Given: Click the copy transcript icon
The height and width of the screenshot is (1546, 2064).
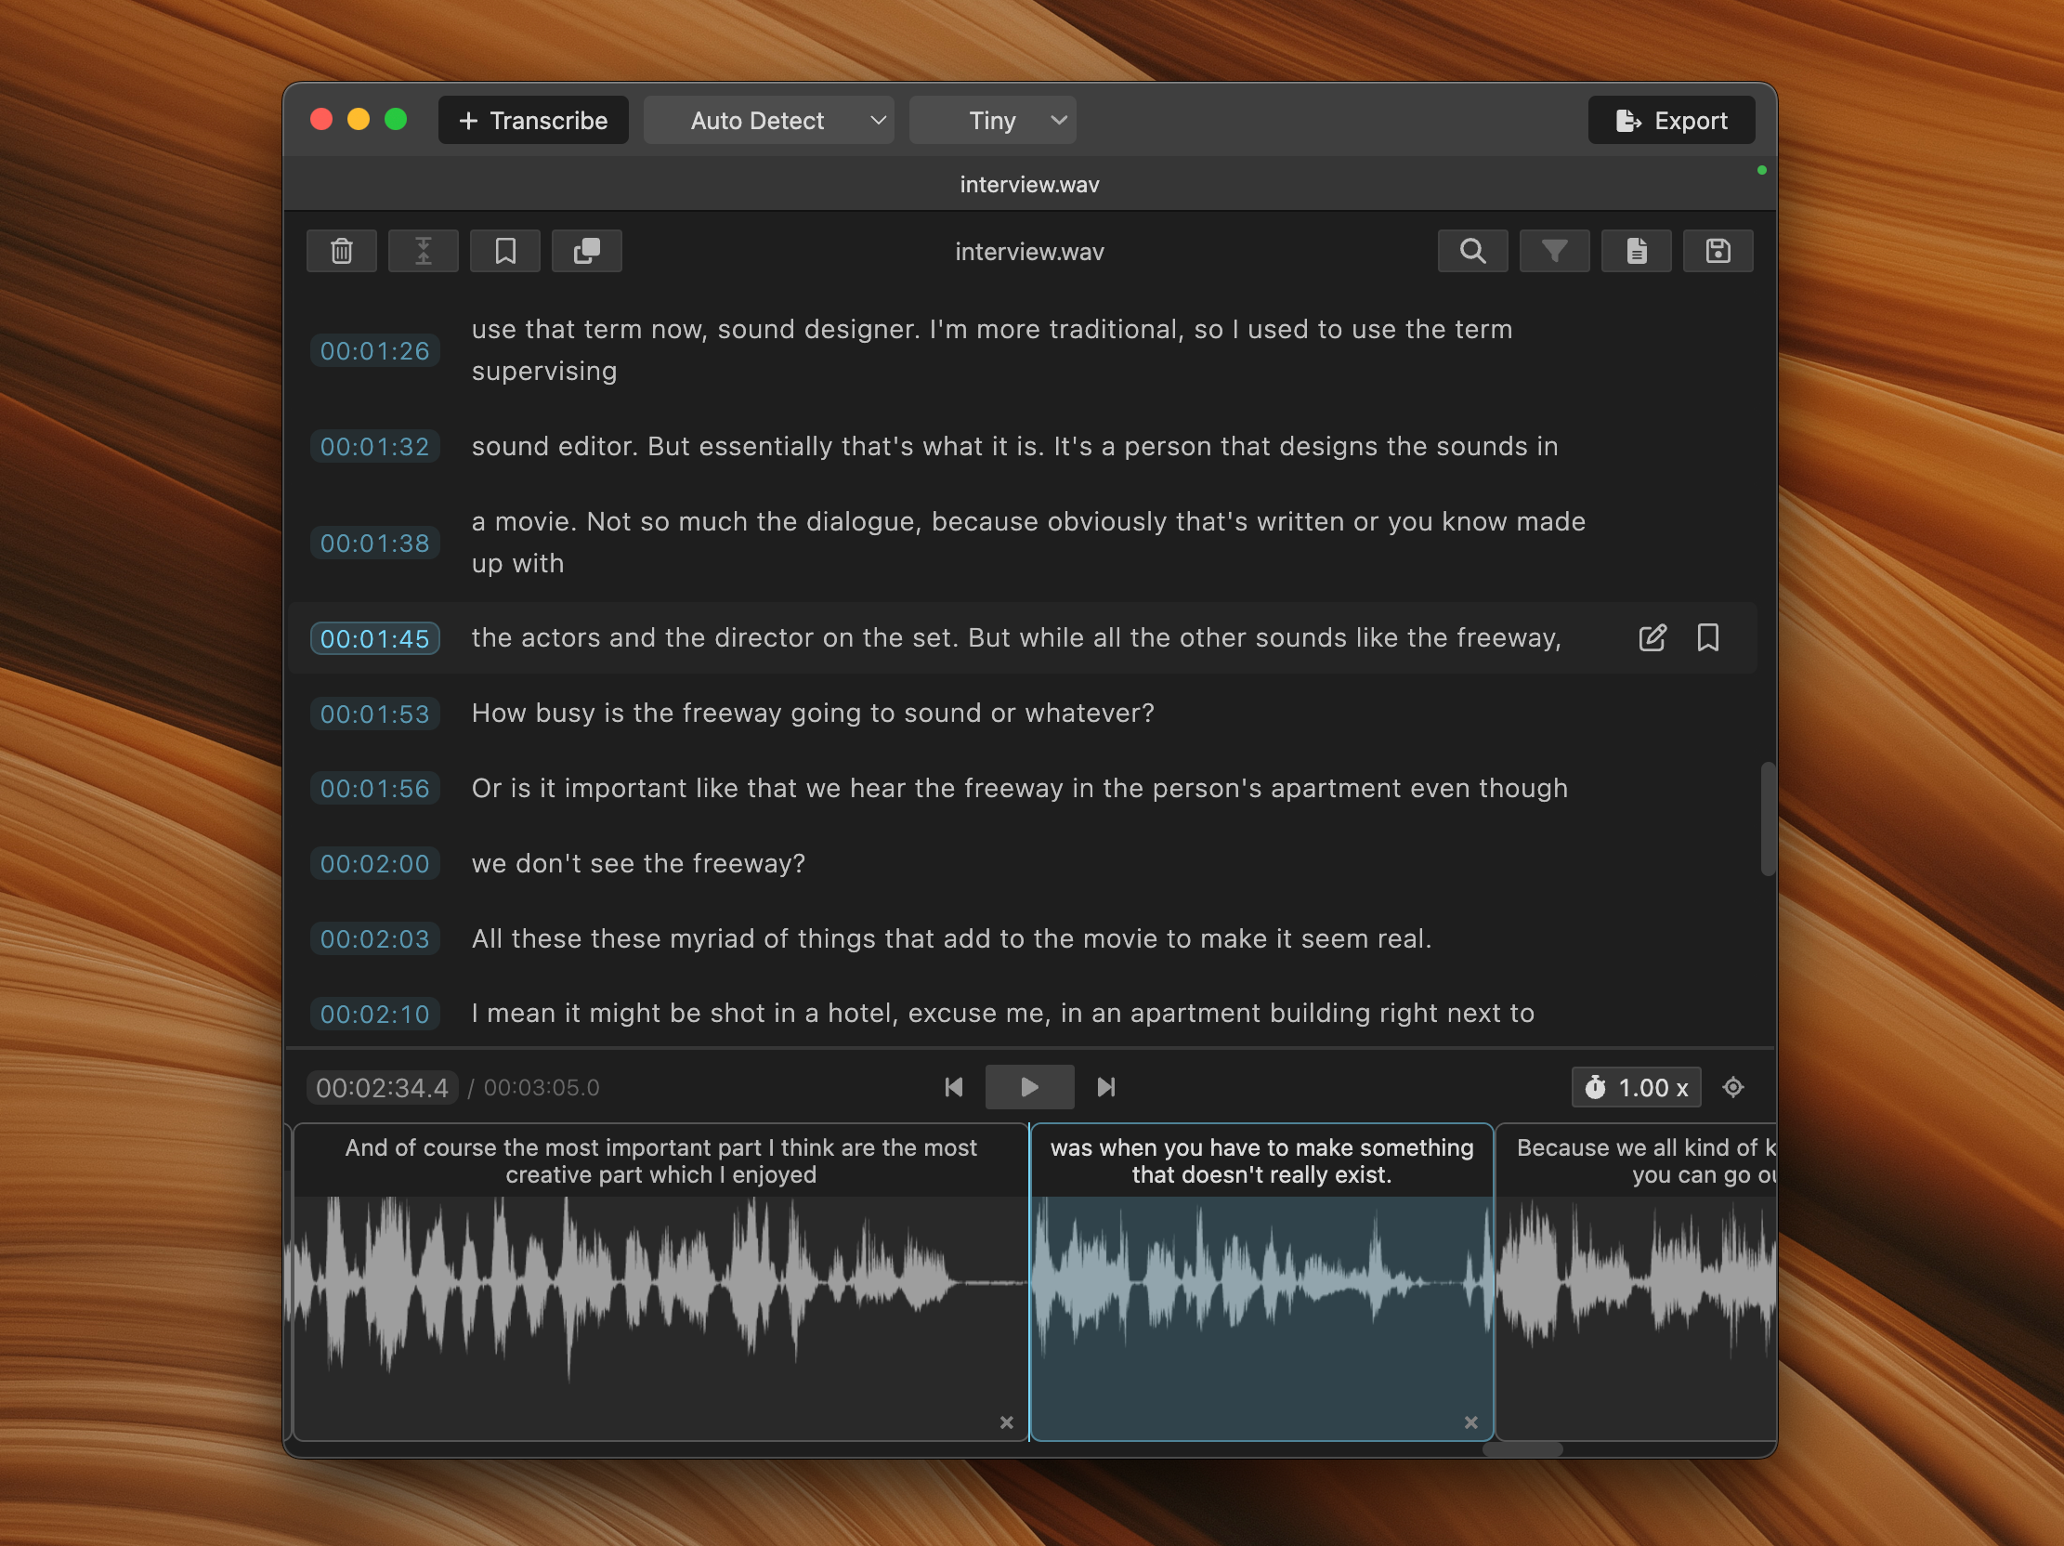Looking at the screenshot, I should 586,251.
